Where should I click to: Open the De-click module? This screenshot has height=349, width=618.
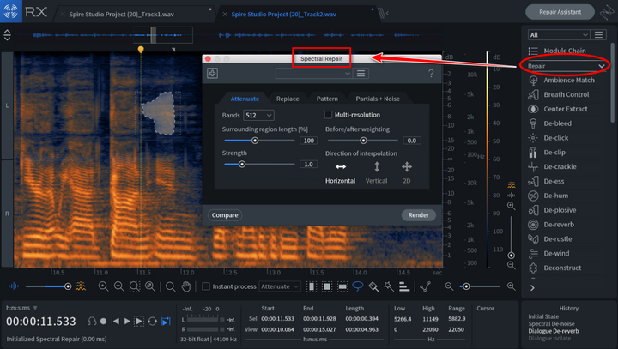click(x=555, y=138)
